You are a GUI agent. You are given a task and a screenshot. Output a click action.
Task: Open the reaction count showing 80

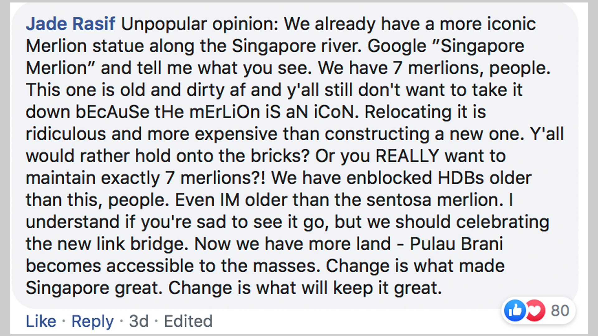(x=560, y=310)
